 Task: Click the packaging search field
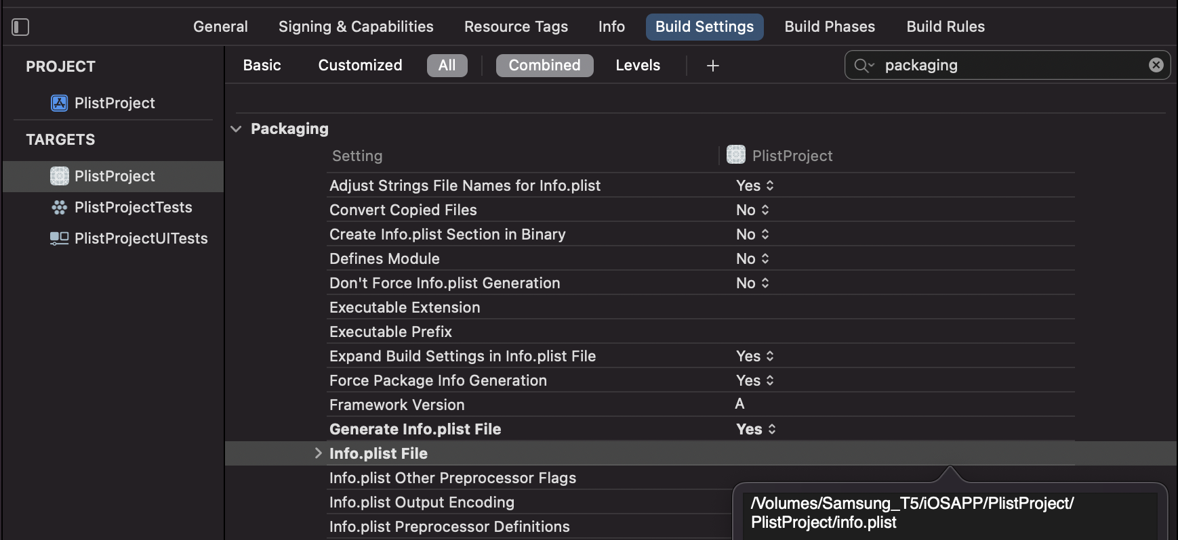1010,66
